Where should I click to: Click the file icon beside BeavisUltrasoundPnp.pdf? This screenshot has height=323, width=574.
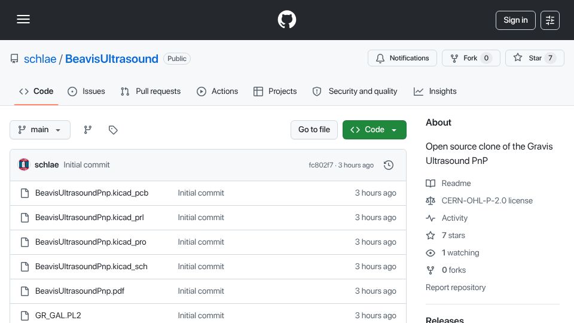click(25, 291)
